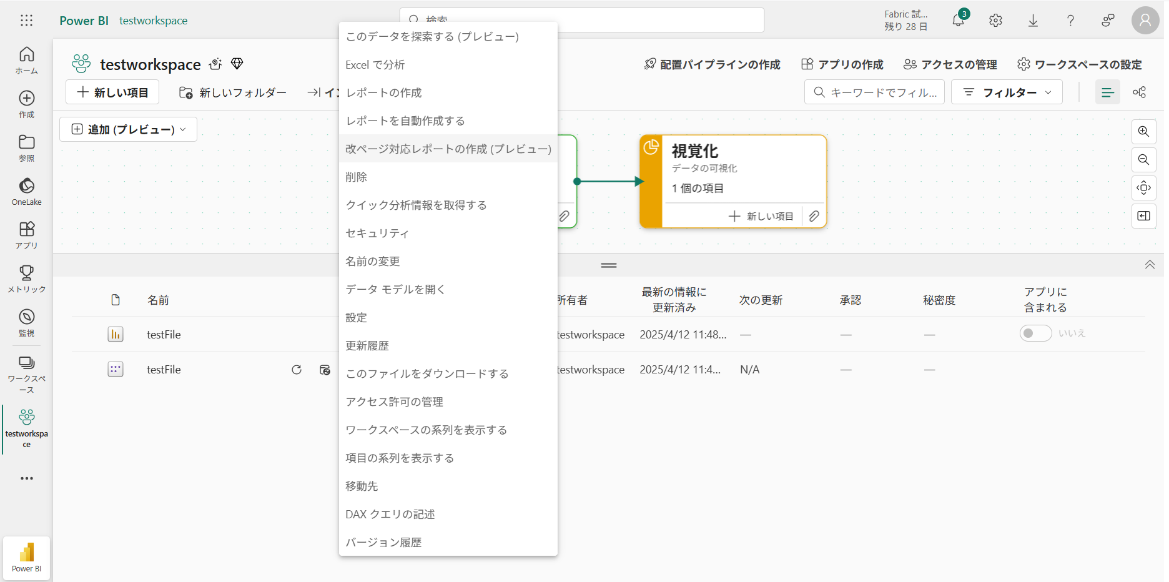Open アクセスの管理

950,64
